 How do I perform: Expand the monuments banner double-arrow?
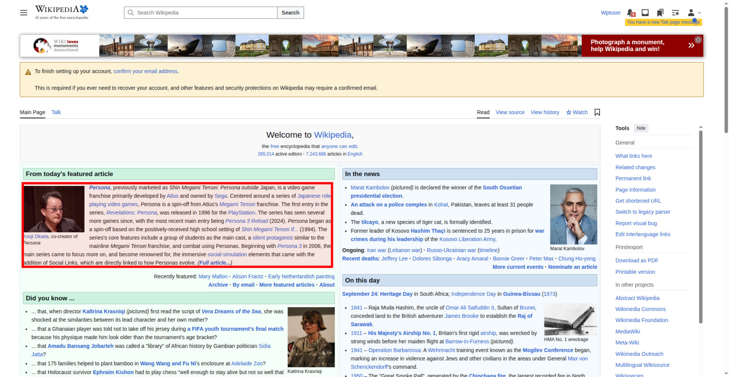point(691,46)
